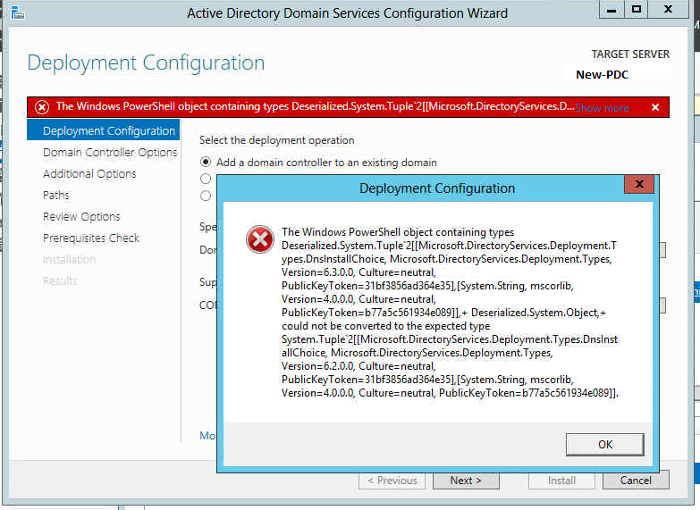The height and width of the screenshot is (510, 700).
Task: Open the Show more link in the error banner
Action: tap(602, 107)
